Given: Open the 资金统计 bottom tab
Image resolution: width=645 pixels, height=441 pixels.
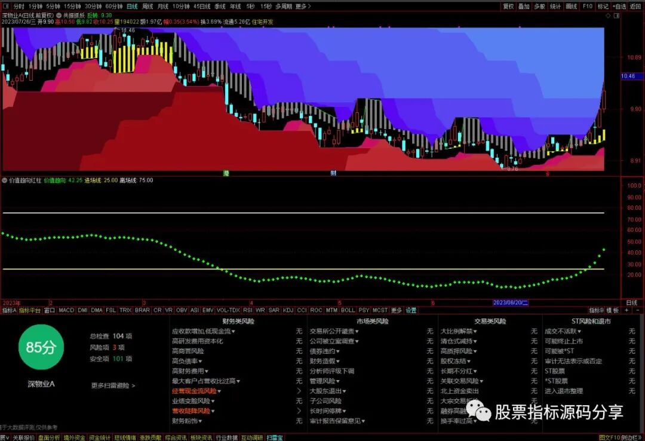Looking at the screenshot, I should 100,437.
